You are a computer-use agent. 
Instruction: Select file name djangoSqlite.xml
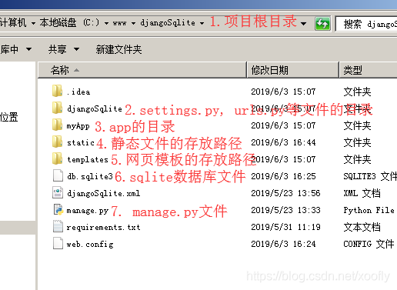click(x=104, y=193)
